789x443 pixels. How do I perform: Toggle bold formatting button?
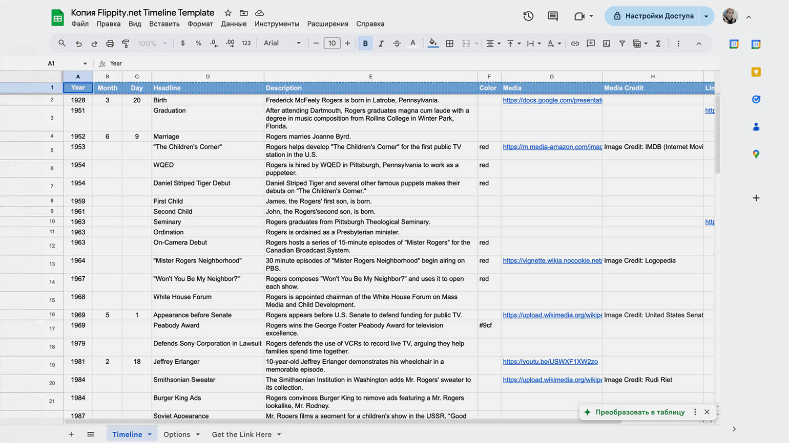365,43
